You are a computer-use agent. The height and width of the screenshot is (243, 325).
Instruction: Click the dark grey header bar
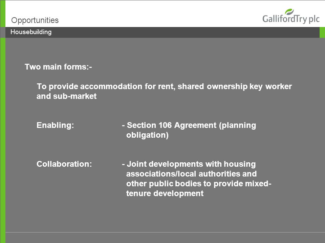pyautogui.click(x=162, y=32)
